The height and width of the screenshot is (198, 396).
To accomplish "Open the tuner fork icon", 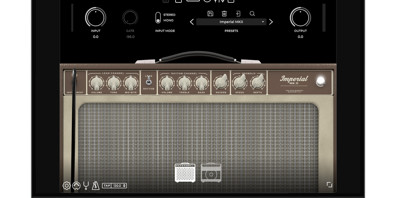I will pyautogui.click(x=86, y=186).
